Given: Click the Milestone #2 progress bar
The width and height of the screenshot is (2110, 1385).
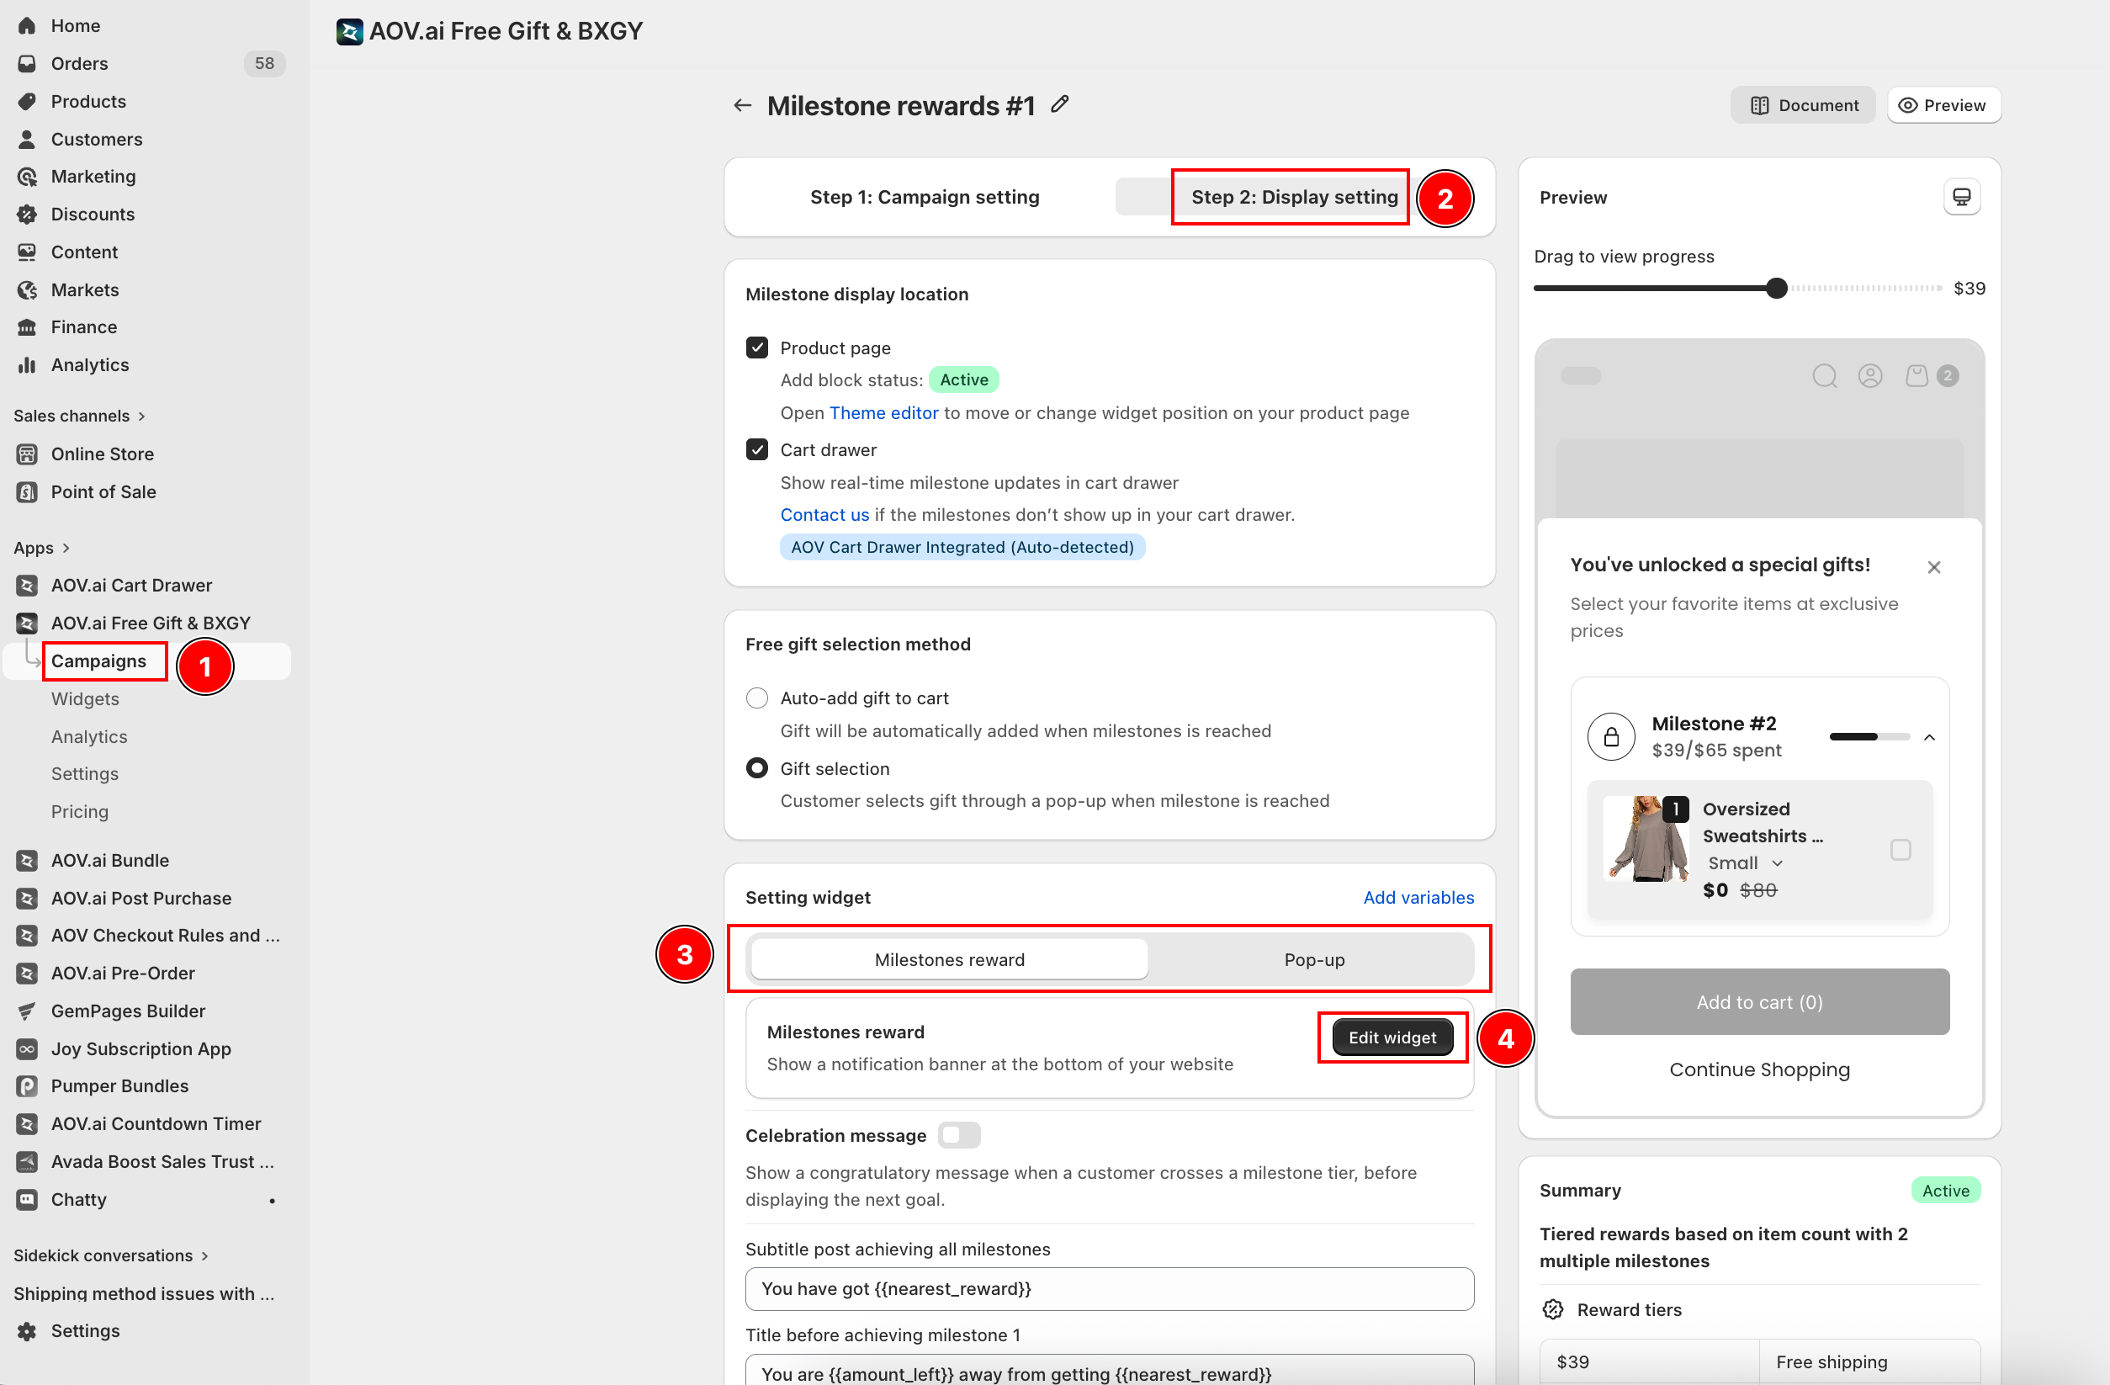Looking at the screenshot, I should pyautogui.click(x=1869, y=737).
